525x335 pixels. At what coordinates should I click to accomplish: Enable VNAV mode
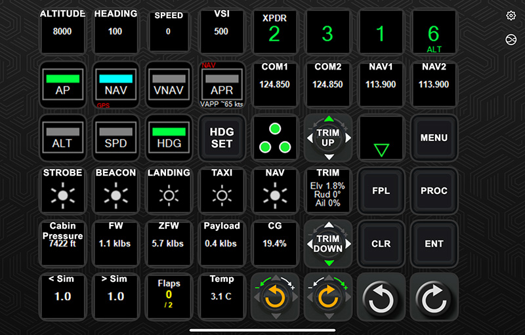click(x=169, y=85)
